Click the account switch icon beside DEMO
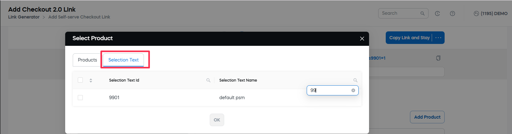The width and height of the screenshot is (512, 134). (x=476, y=13)
